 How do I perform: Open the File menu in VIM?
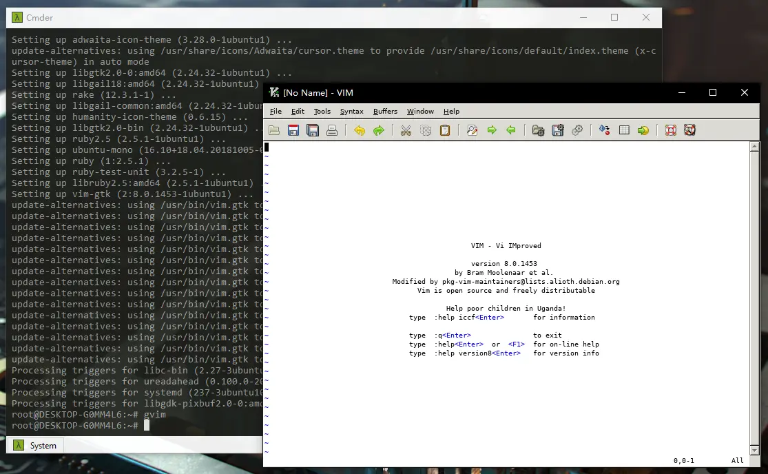click(276, 111)
